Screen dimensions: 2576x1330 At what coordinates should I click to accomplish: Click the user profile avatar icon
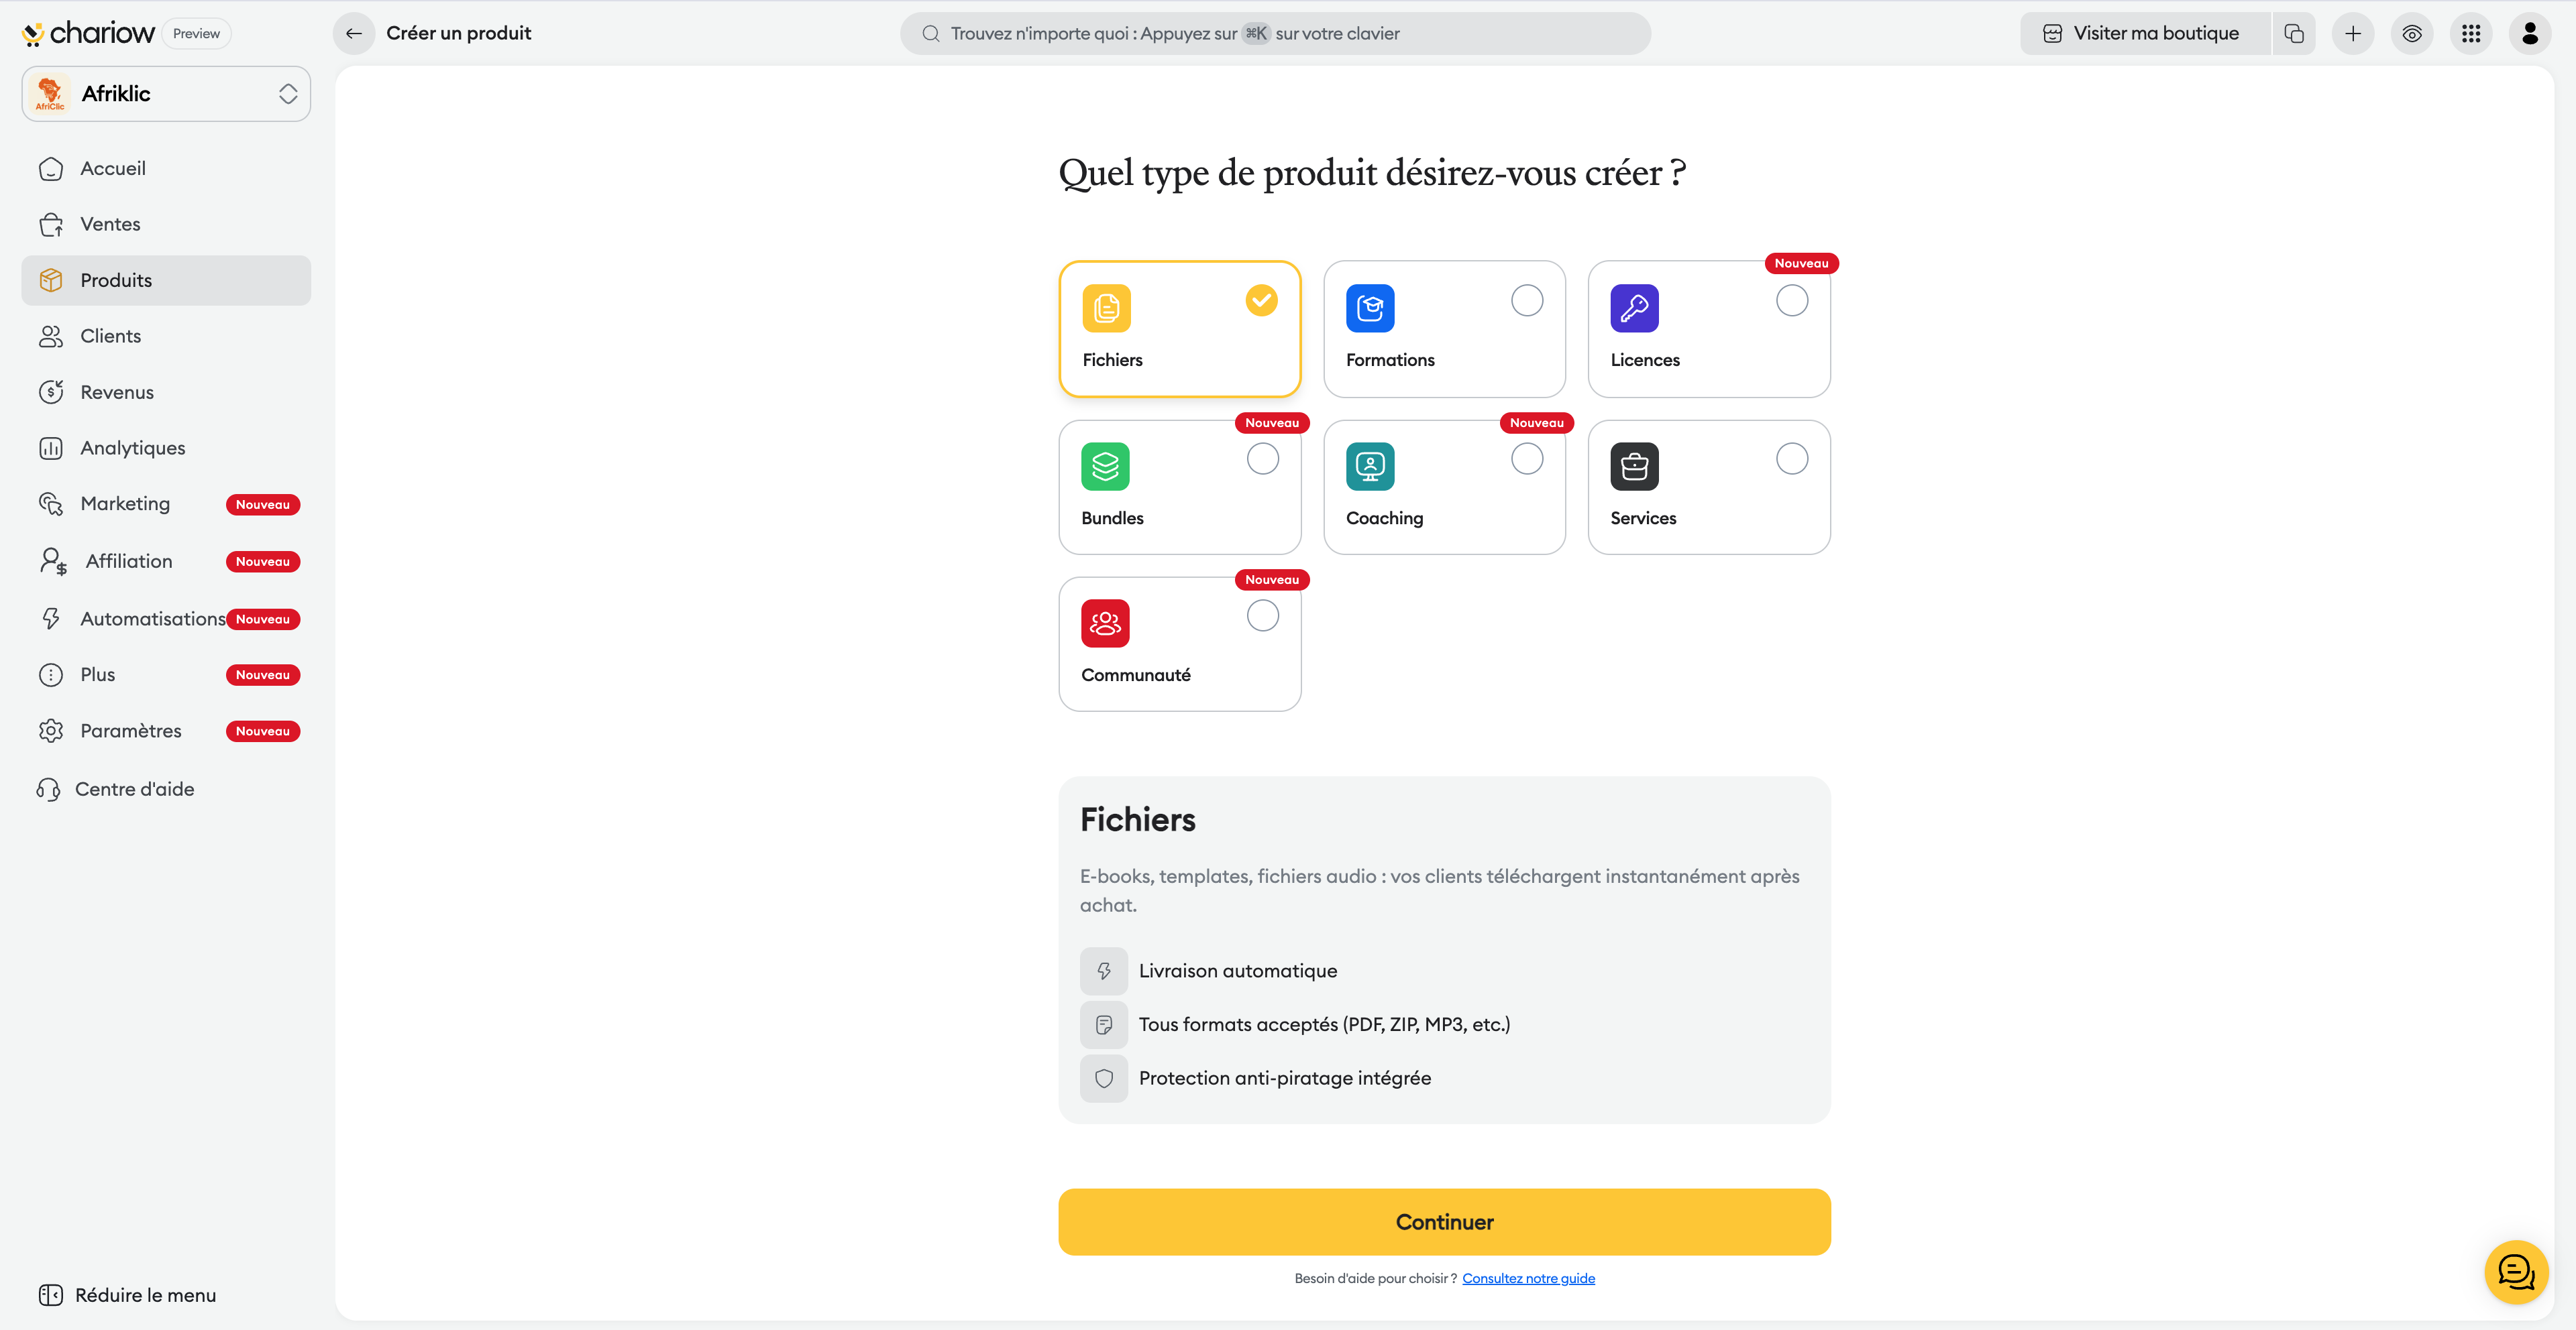point(2529,33)
